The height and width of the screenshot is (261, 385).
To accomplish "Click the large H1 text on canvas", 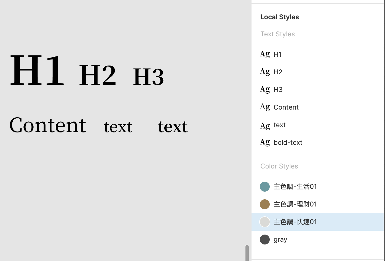I will tap(37, 70).
